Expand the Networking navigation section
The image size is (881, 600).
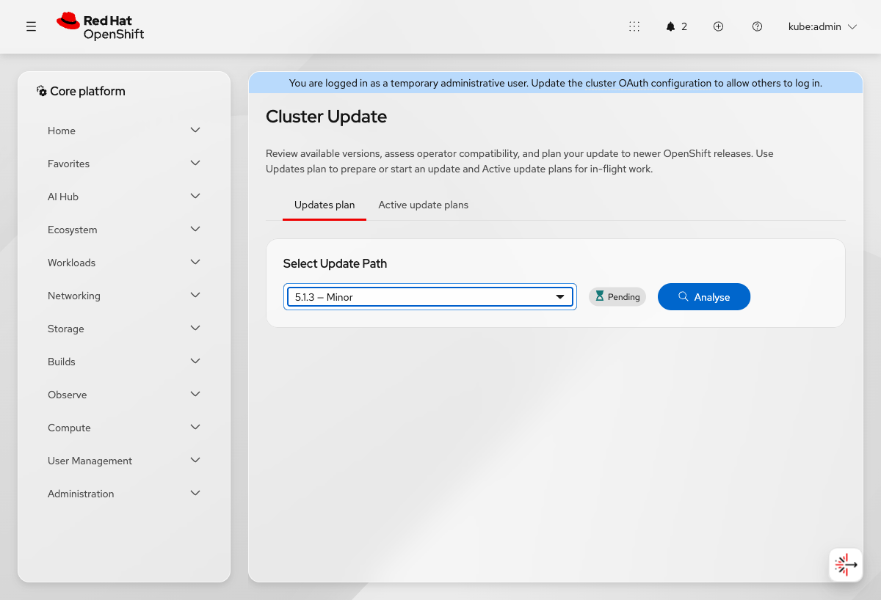tap(124, 296)
